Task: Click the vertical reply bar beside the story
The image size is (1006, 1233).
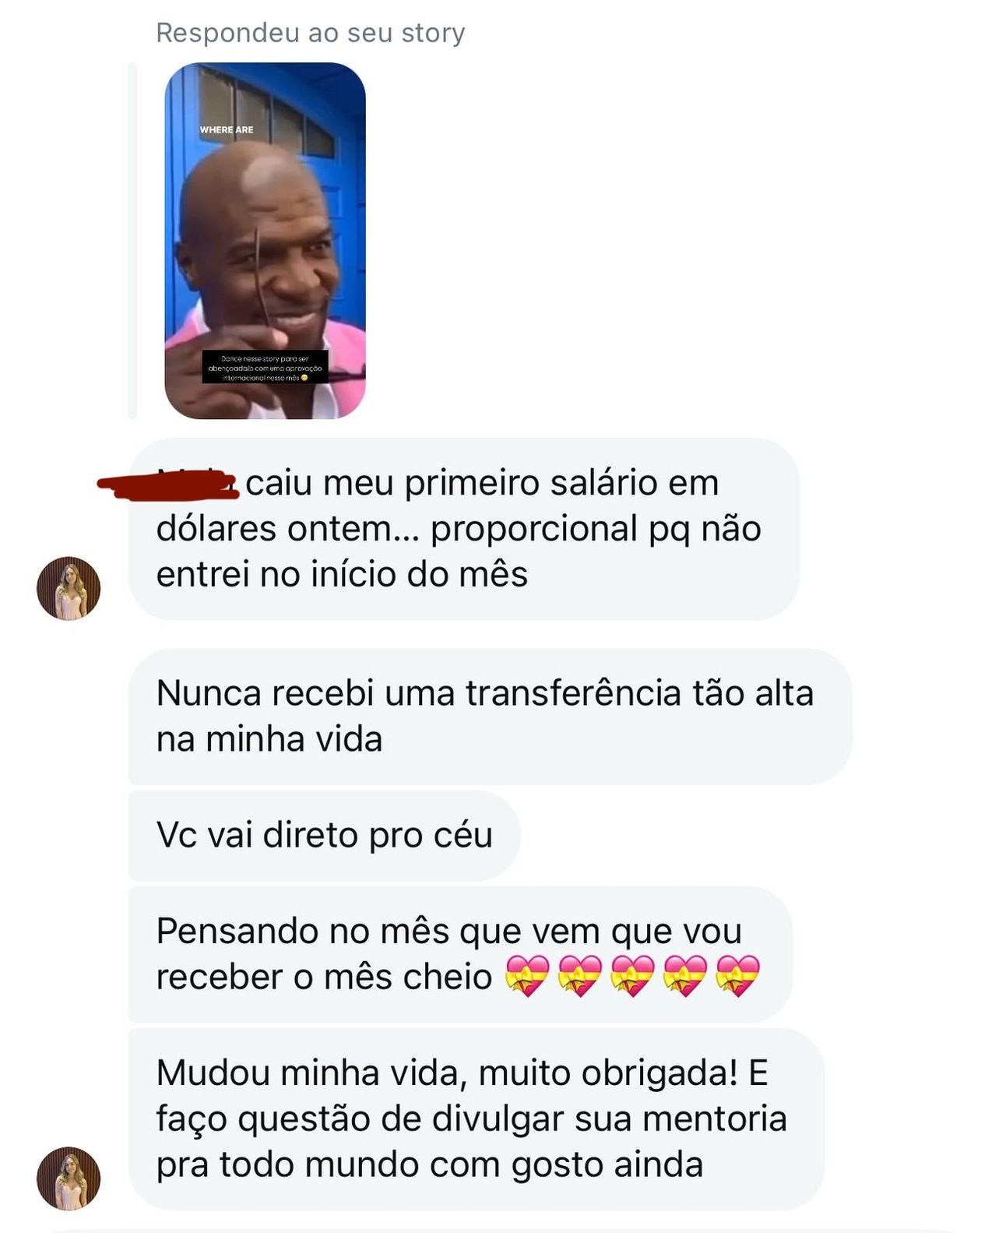Action: tap(132, 241)
